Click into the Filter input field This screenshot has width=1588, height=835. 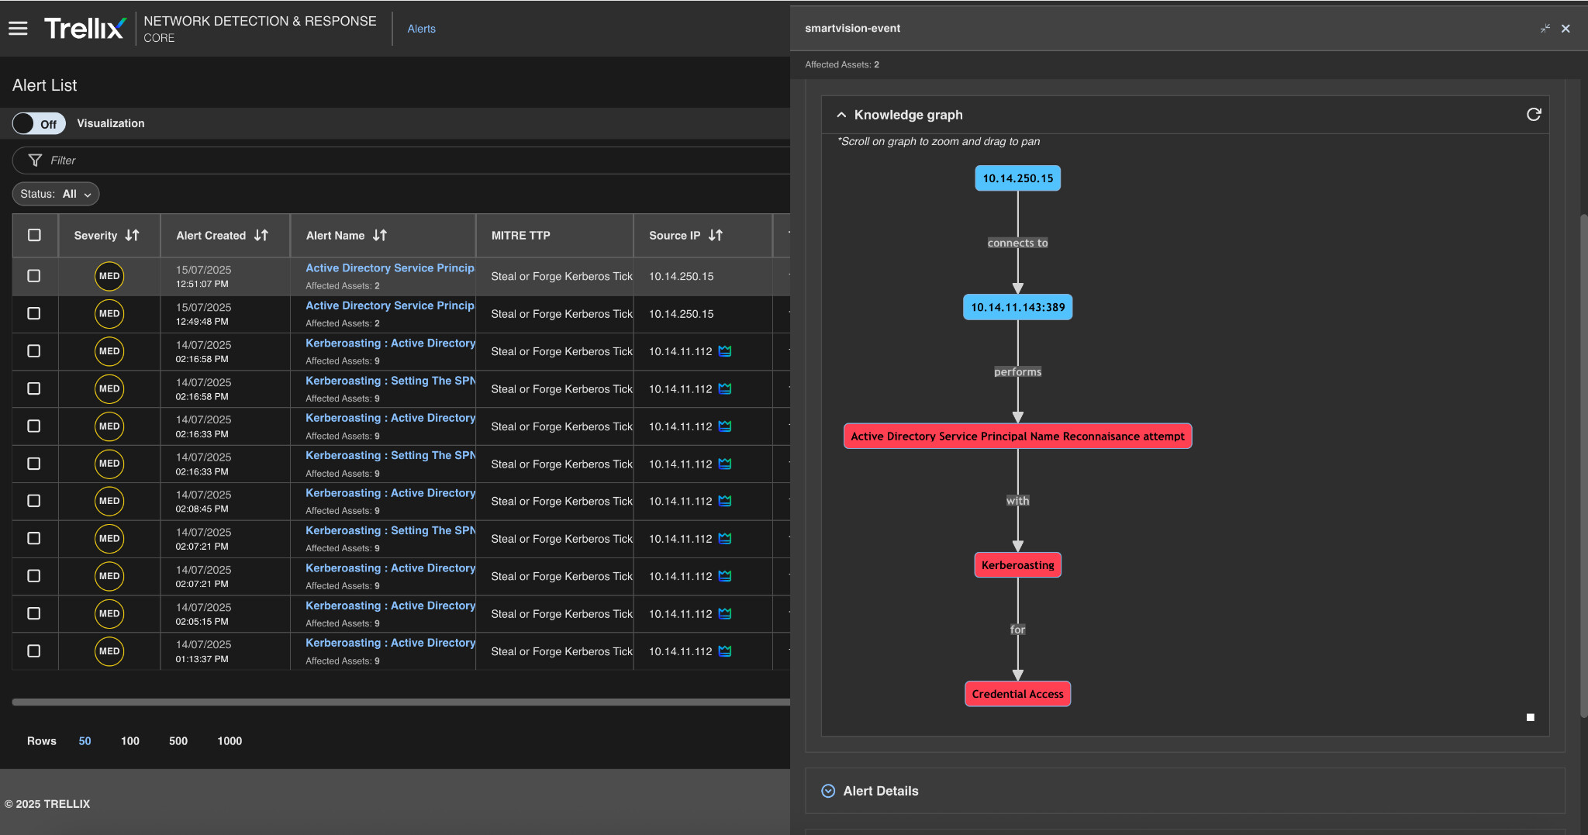(388, 160)
